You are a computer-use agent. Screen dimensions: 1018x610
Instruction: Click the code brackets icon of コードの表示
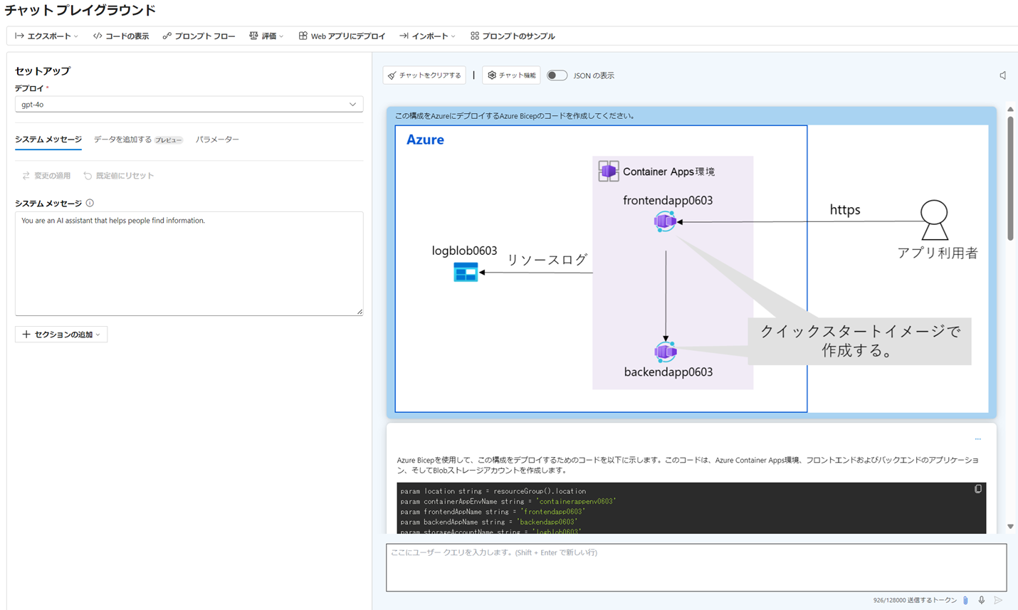click(98, 36)
